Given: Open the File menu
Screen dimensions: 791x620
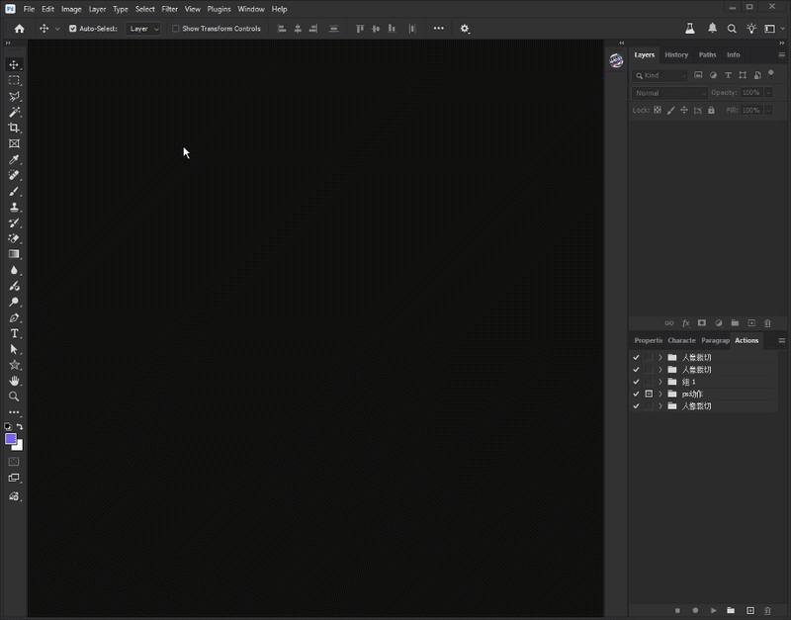Looking at the screenshot, I should (30, 9).
